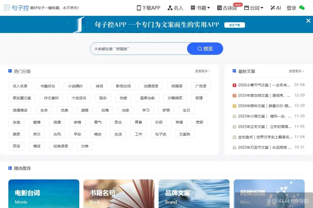Click the chevron after 查看更多 in 热门分类
This screenshot has width=313, height=208.
tap(210, 71)
